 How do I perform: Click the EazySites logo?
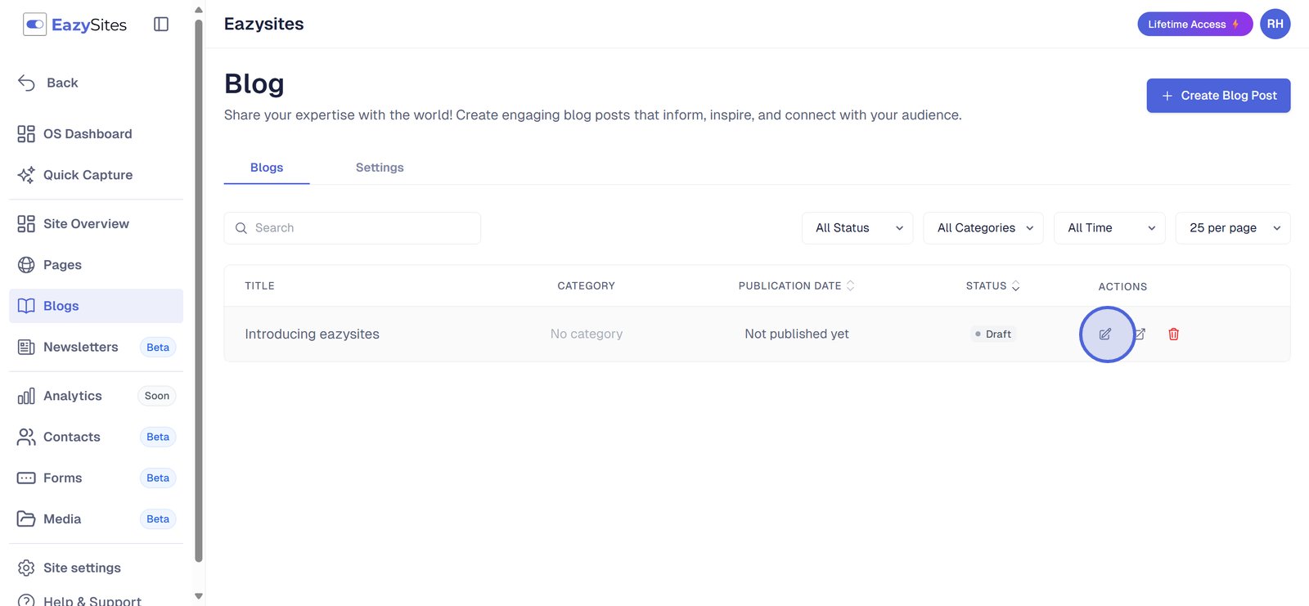pyautogui.click(x=75, y=25)
